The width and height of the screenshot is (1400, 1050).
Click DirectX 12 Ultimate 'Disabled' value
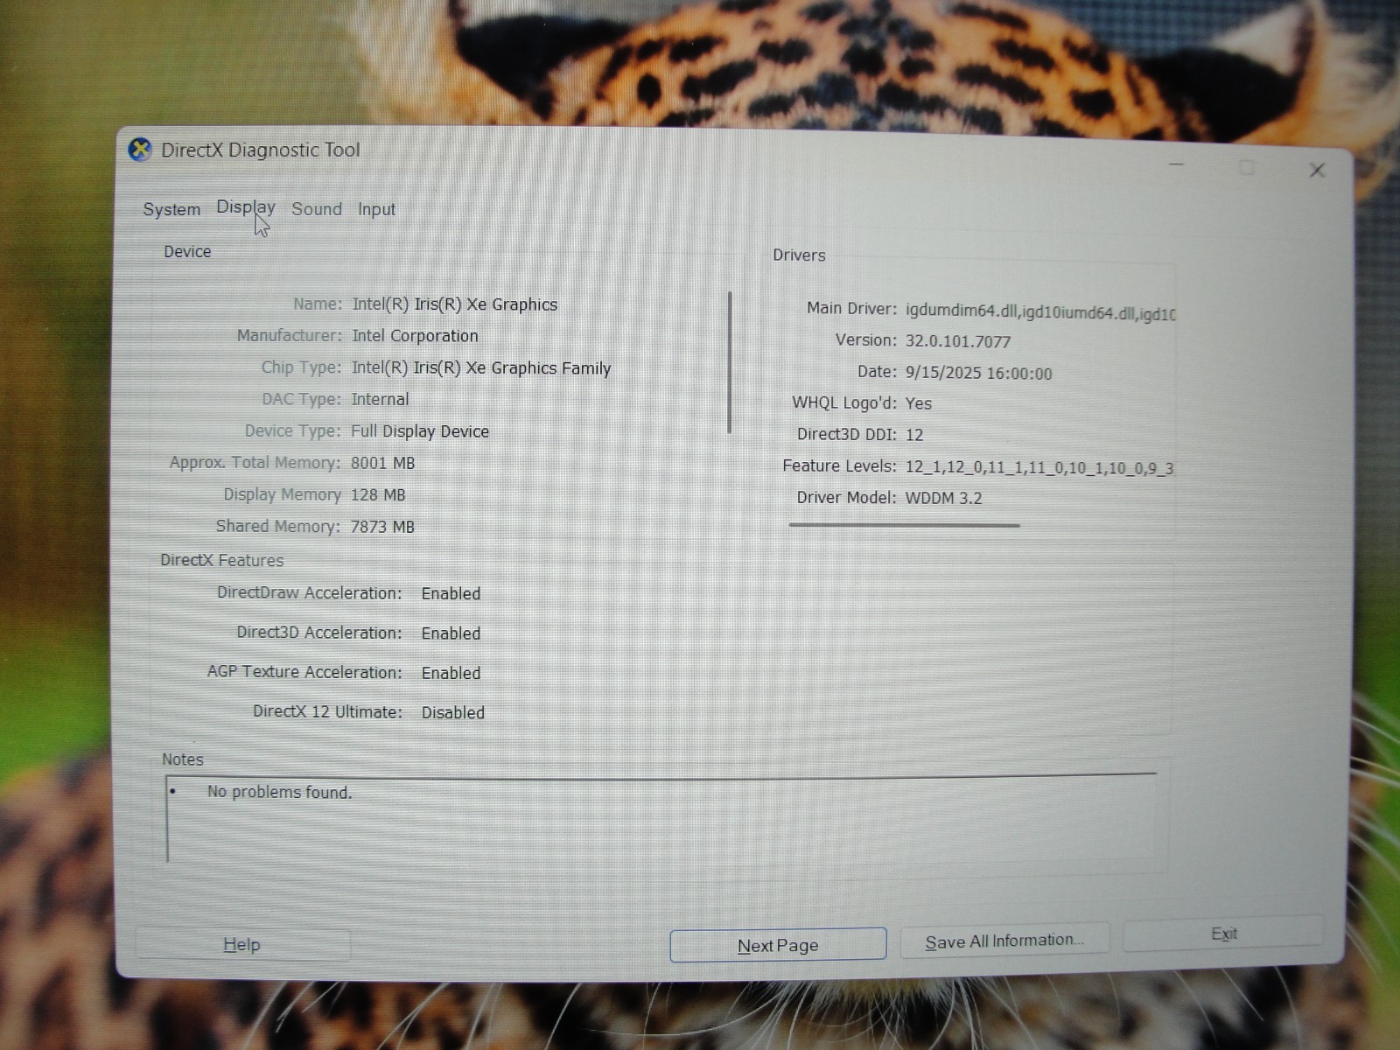pos(453,713)
